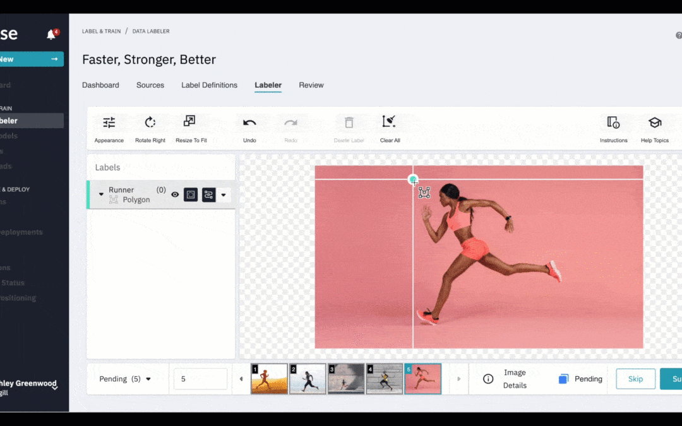Rotate the image right
Screen dimensions: 682x426
pyautogui.click(x=150, y=129)
